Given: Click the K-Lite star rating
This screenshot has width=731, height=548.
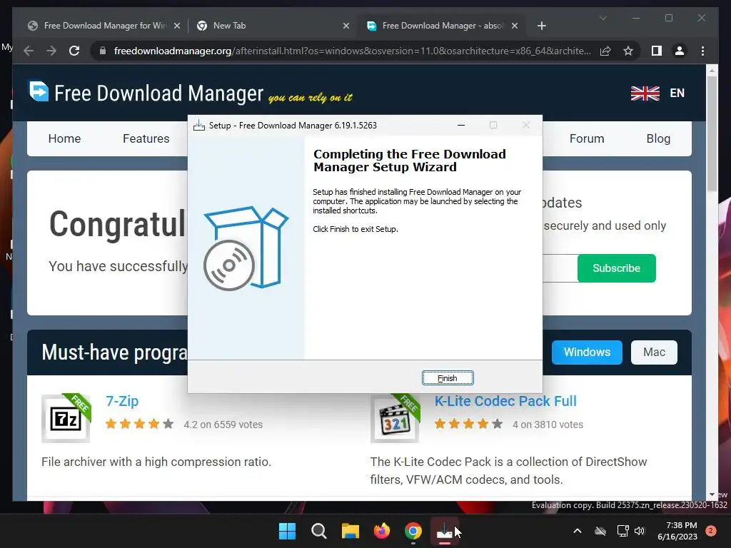Looking at the screenshot, I should tap(468, 424).
